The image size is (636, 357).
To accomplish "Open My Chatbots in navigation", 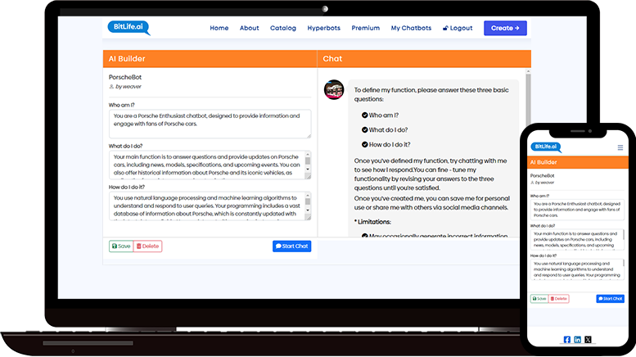I will [x=411, y=28].
